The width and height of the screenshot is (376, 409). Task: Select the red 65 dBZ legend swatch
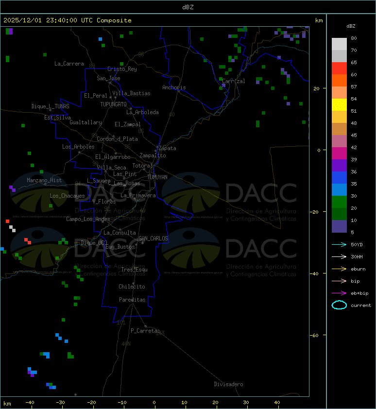tap(339, 68)
